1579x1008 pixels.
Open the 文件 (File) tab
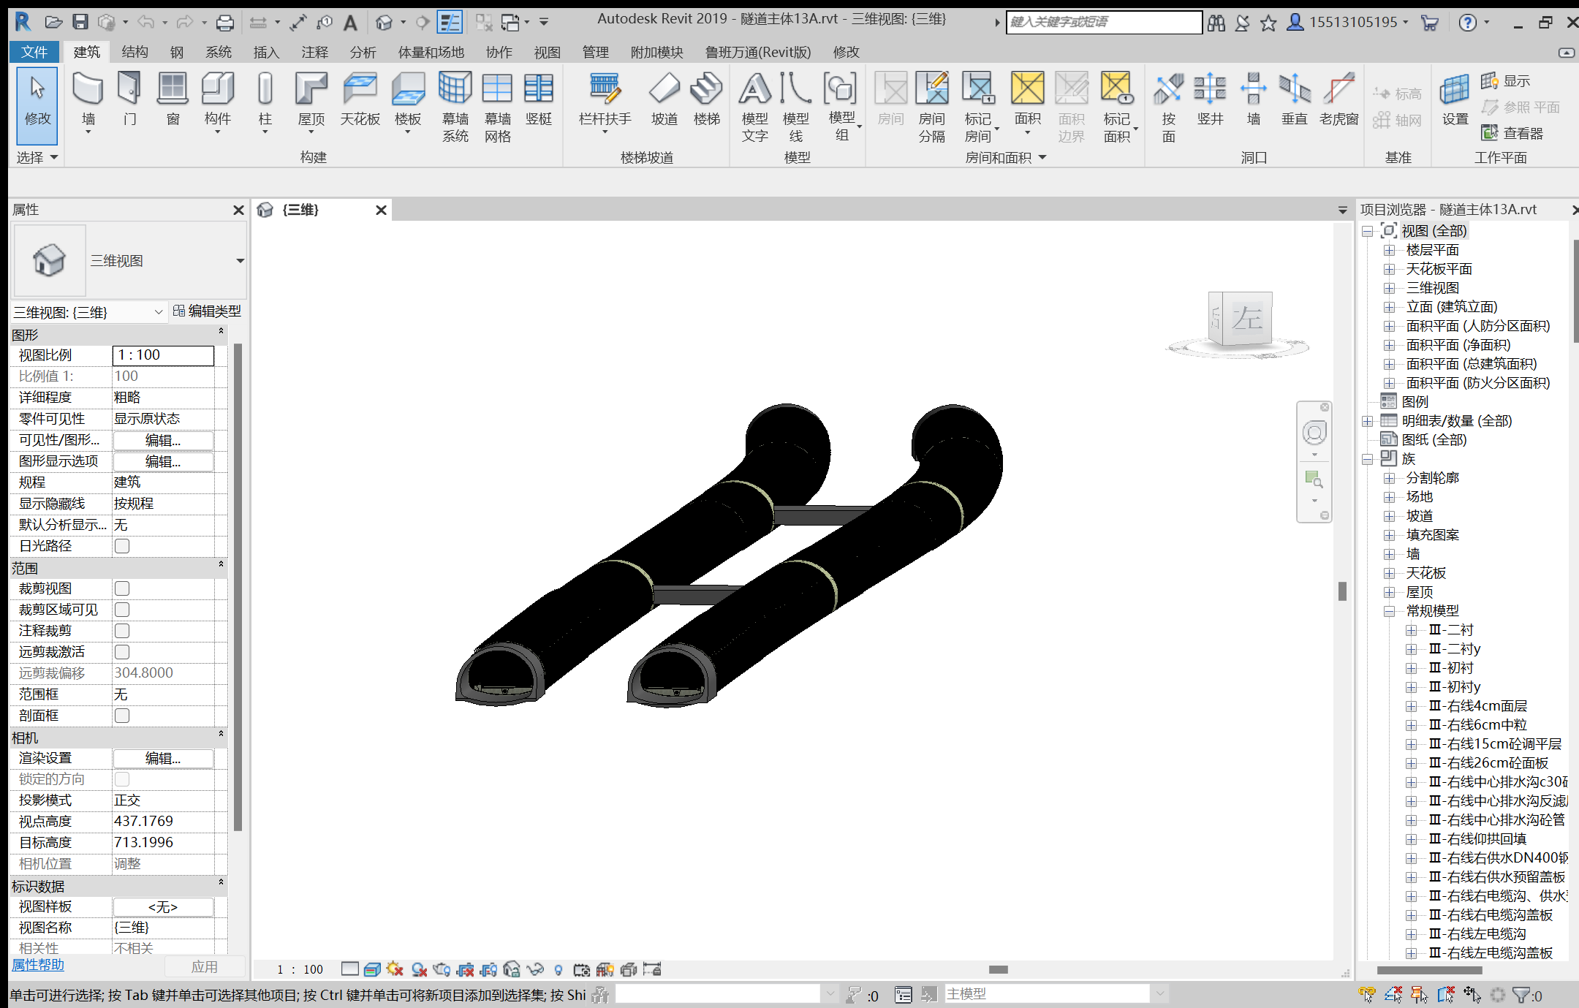(34, 52)
